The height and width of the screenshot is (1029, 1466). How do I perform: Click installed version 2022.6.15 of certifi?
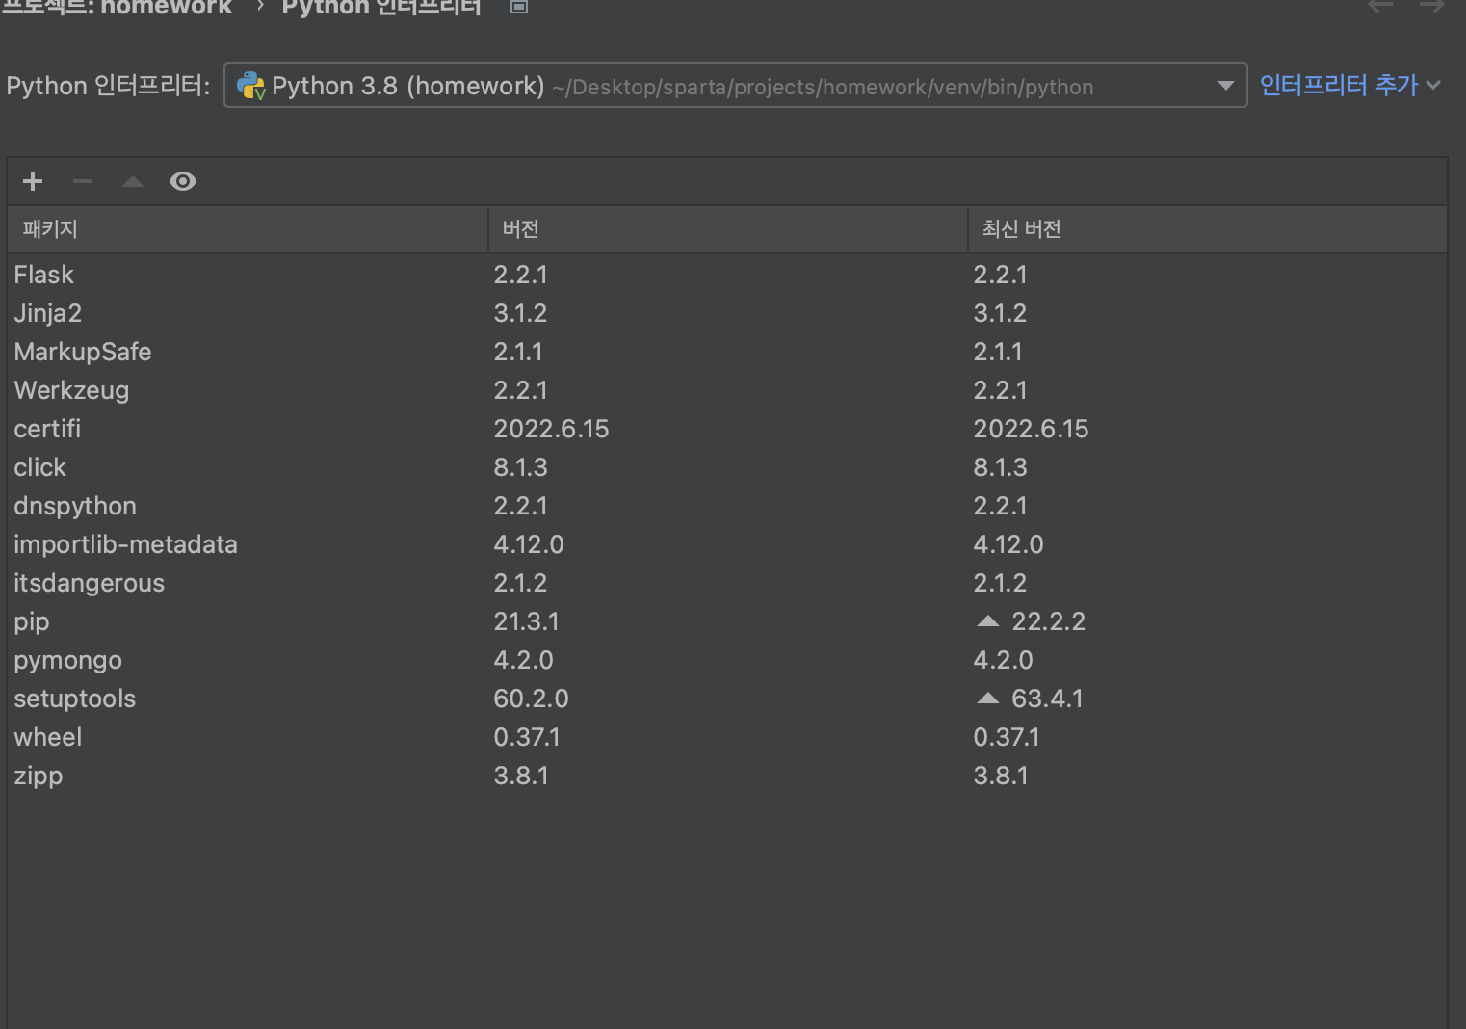pyautogui.click(x=552, y=429)
